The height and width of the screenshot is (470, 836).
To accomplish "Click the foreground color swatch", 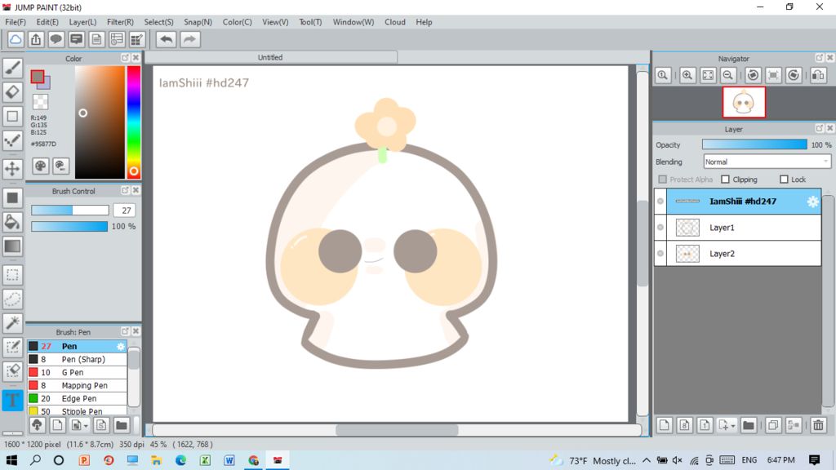I will pos(38,78).
